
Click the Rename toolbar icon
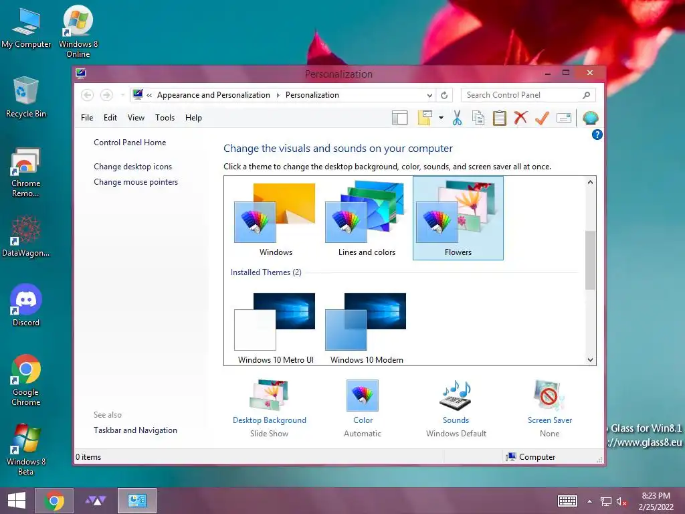(x=564, y=118)
